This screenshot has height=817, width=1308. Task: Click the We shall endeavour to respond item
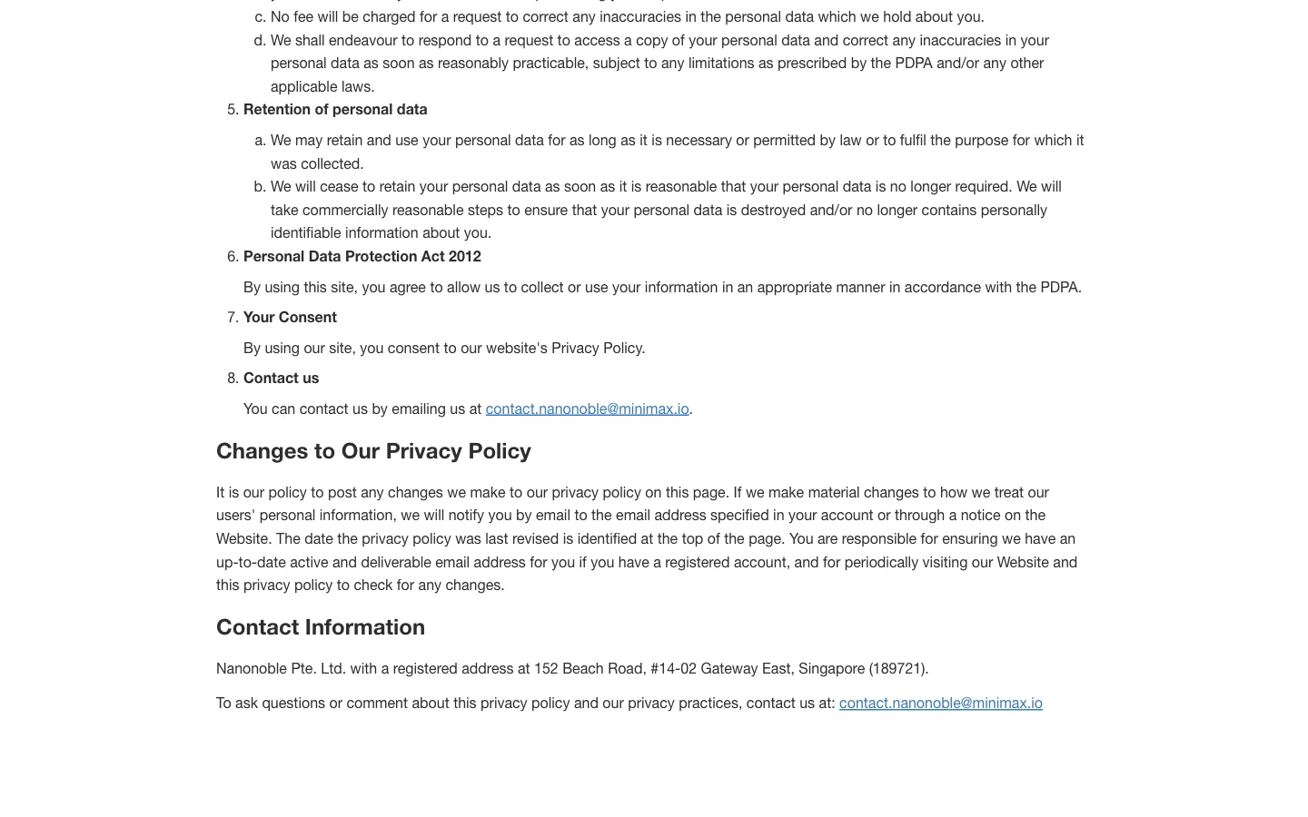click(x=659, y=64)
